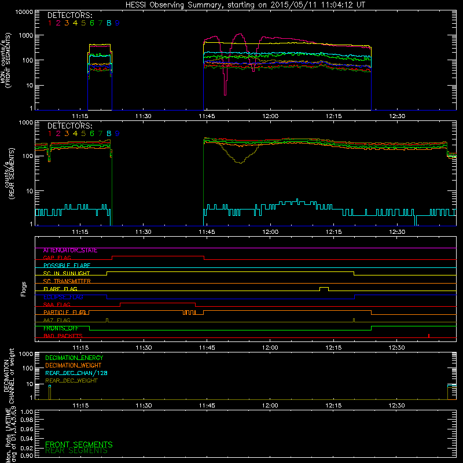This screenshot has height=463, width=463.
Task: Click "11:30" tick below the decimation panel
Action: [144, 406]
